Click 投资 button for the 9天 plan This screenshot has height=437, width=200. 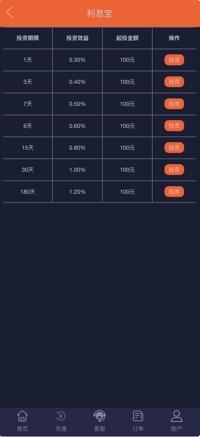tap(174, 126)
